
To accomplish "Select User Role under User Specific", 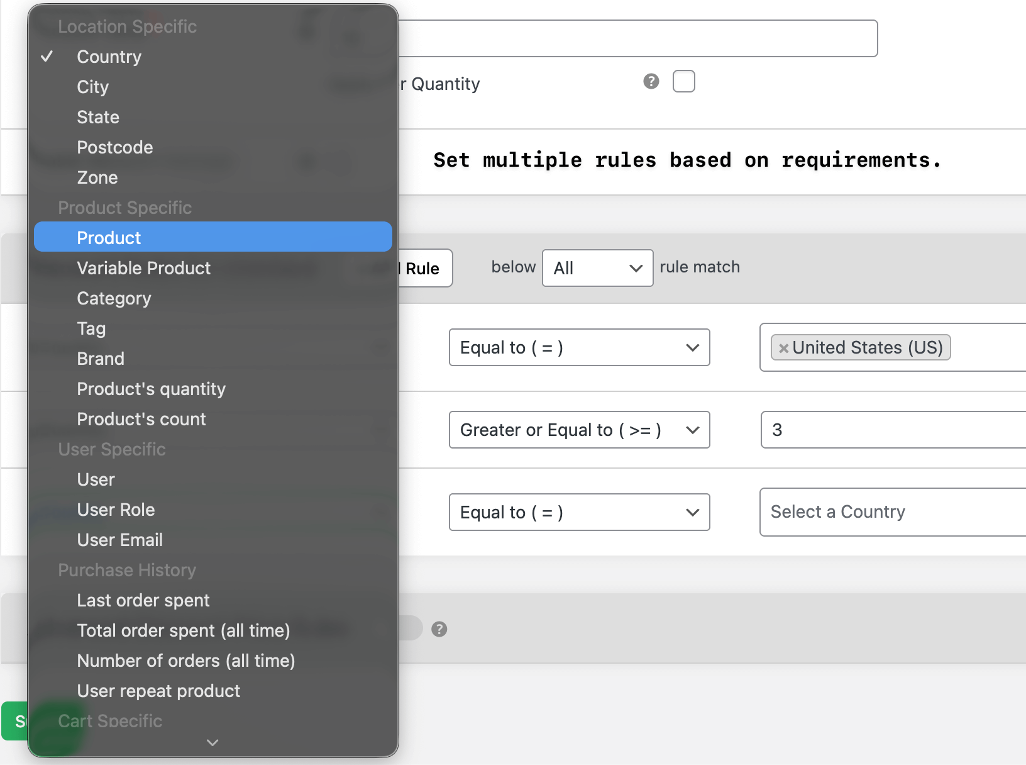I will point(116,510).
